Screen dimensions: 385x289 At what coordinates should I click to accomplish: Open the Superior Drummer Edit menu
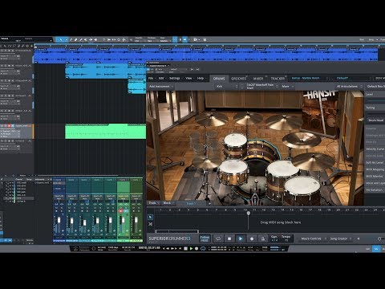point(161,79)
